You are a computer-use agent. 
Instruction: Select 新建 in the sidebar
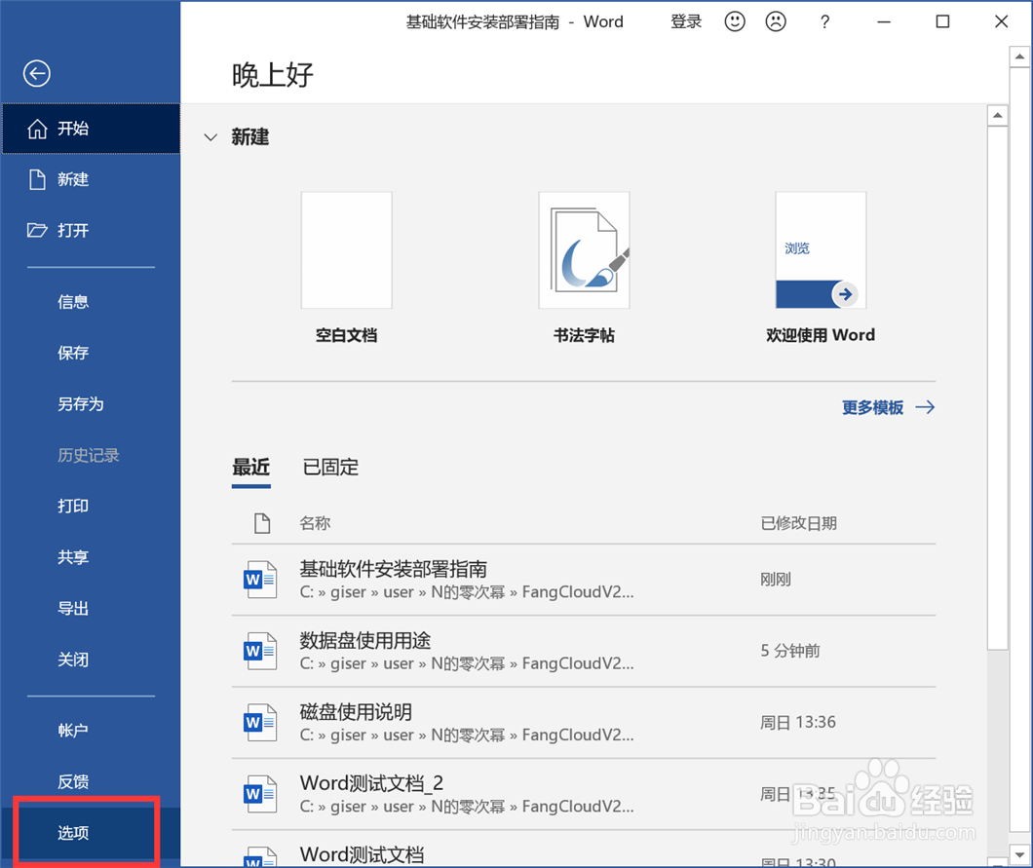[x=91, y=179]
